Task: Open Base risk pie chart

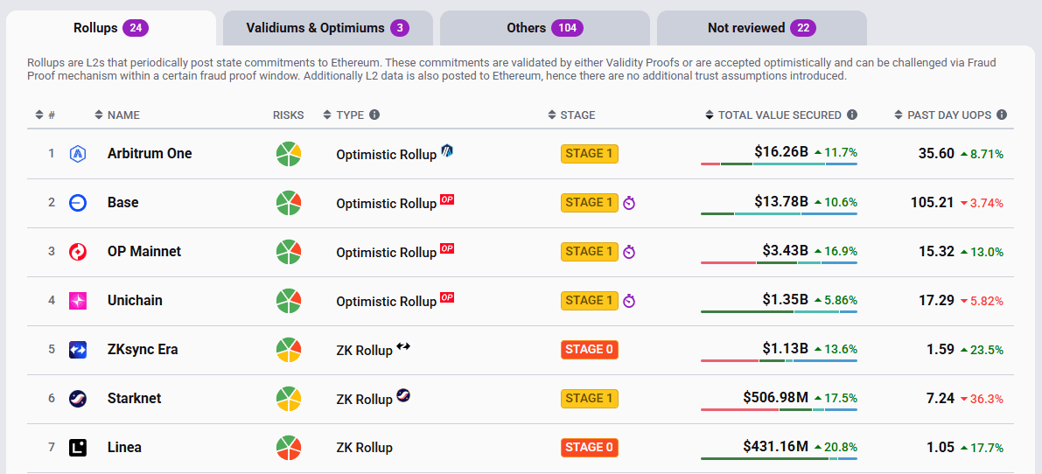Action: click(289, 203)
